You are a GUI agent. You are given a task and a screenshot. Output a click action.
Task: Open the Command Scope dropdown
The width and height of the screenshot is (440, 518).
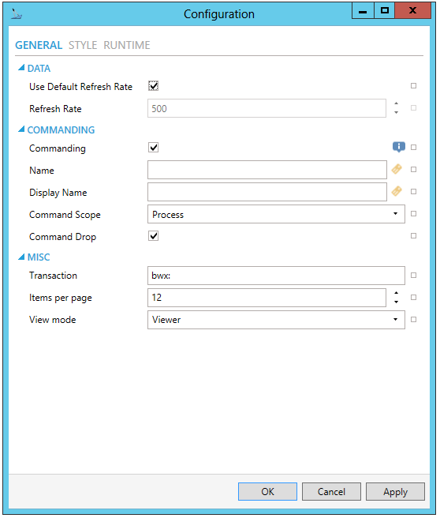(276, 214)
